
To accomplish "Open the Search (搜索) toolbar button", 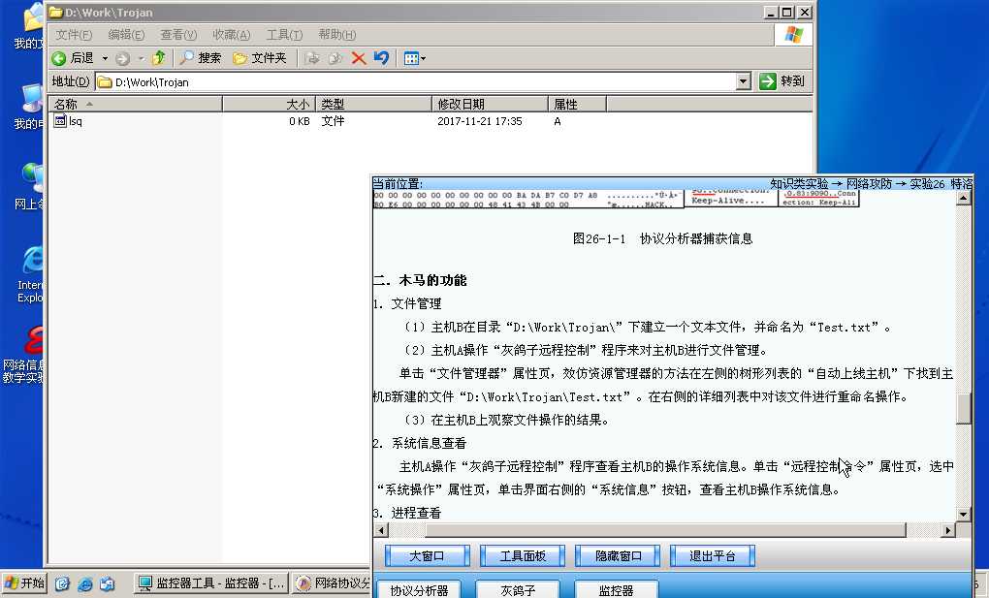I will [200, 59].
